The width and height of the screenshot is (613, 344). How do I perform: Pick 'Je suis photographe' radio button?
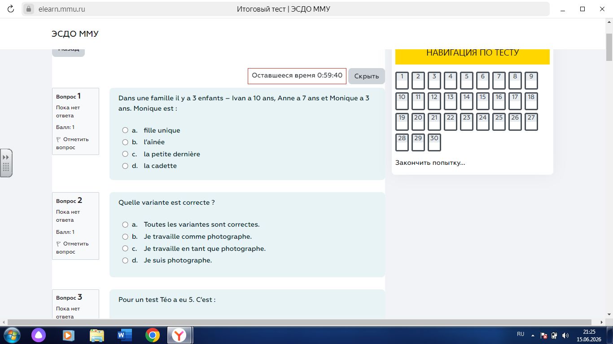[x=125, y=260]
